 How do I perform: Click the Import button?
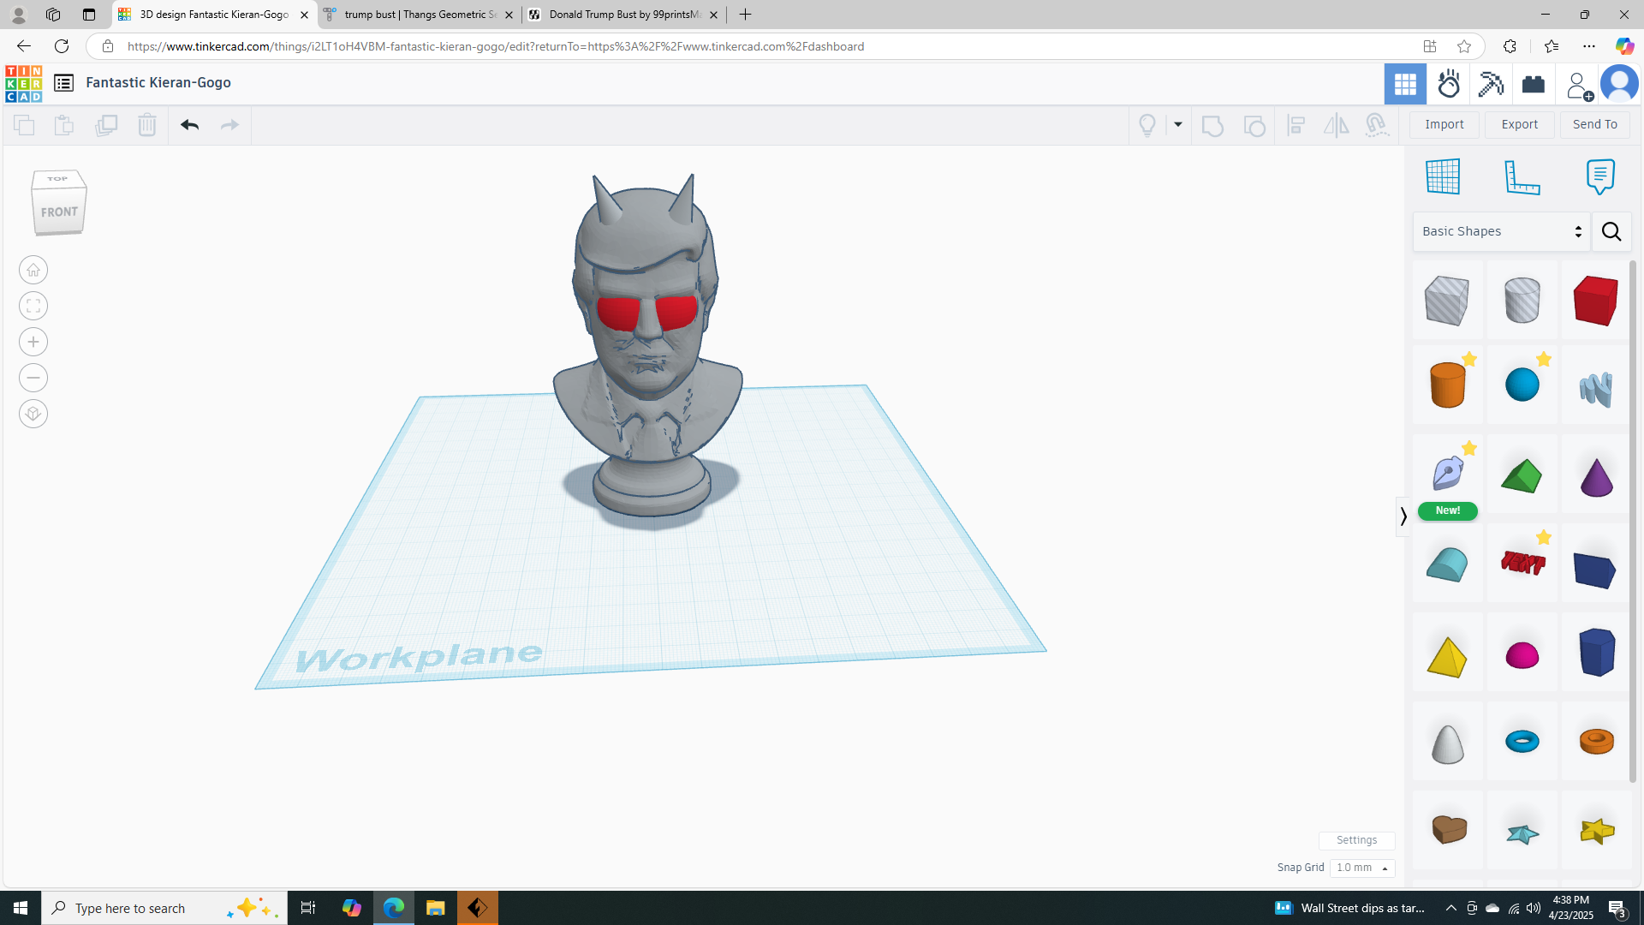click(x=1444, y=125)
